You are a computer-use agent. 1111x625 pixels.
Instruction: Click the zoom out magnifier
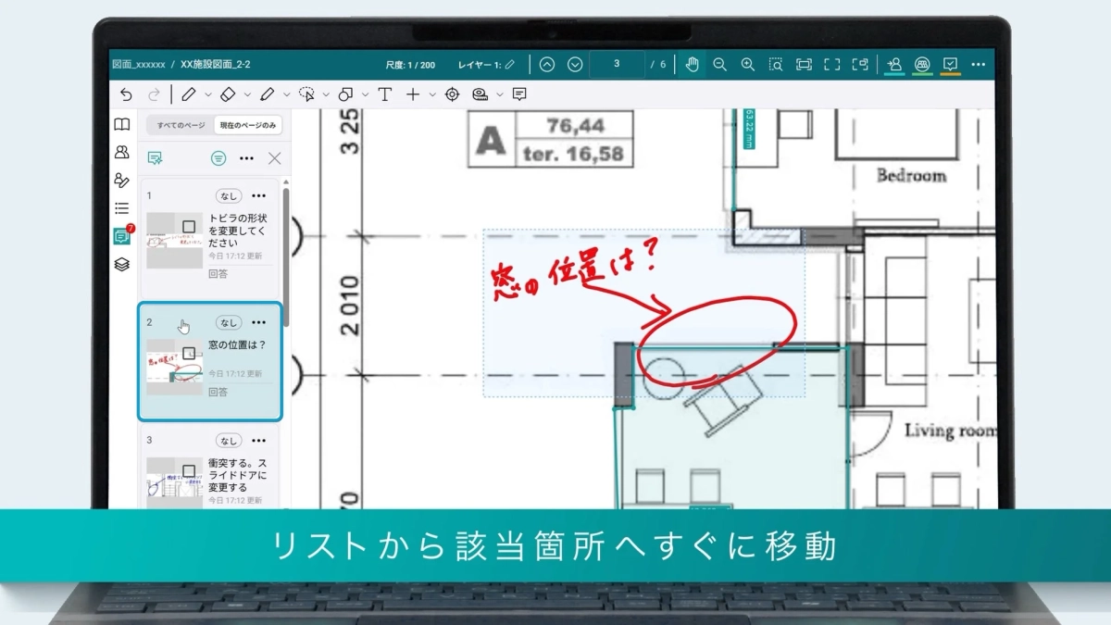click(x=719, y=64)
